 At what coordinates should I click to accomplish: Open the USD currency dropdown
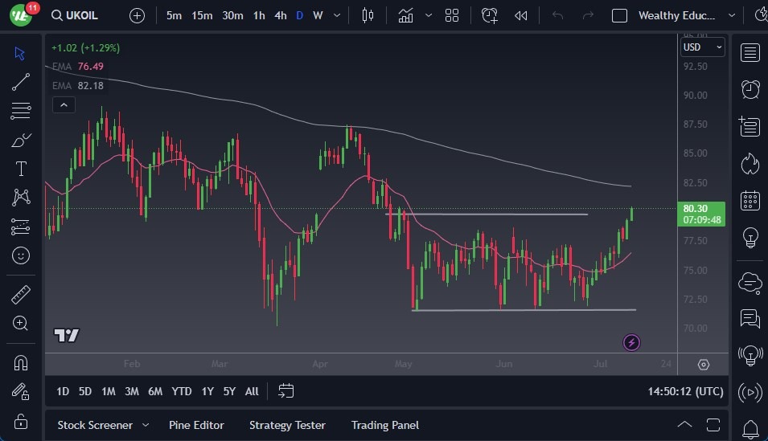pyautogui.click(x=702, y=47)
